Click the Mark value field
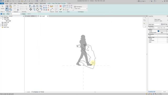168x95 pixels. tap(162, 42)
